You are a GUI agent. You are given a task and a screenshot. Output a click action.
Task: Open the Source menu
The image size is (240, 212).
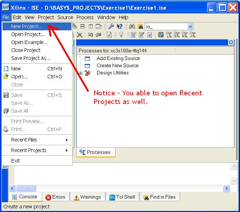click(x=65, y=17)
